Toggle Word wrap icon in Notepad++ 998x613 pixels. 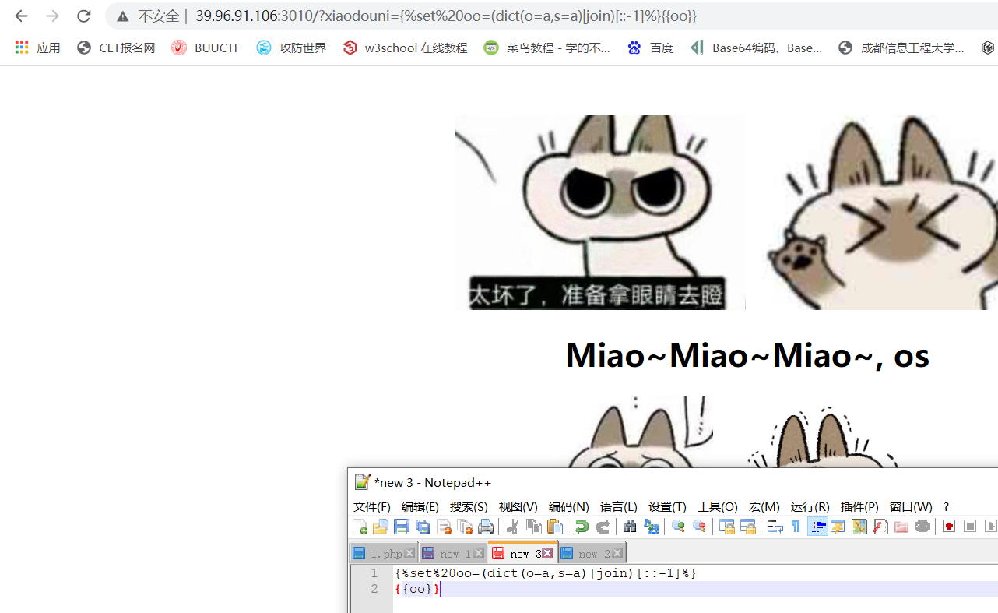[775, 527]
